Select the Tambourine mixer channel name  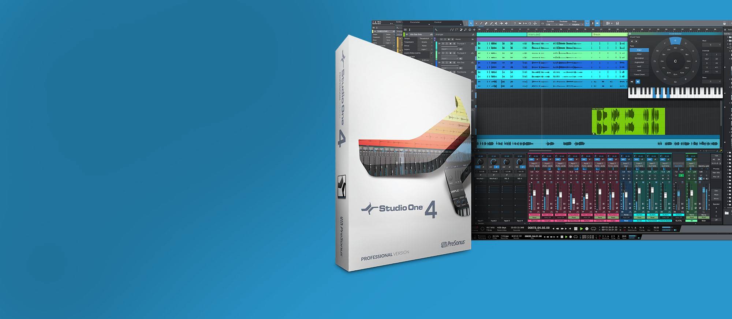(574, 221)
